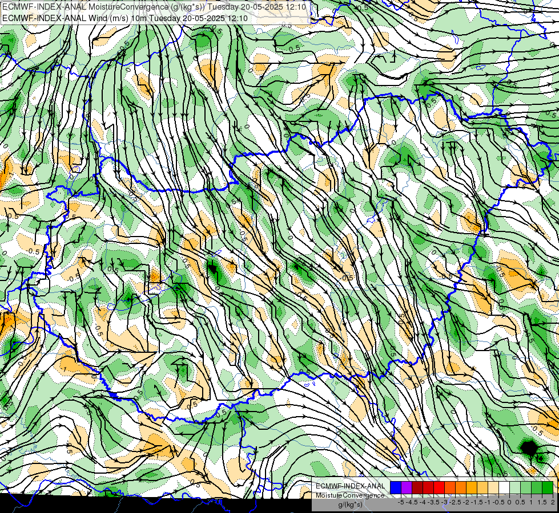Click the small black spot in map center
This screenshot has width=559, height=513.
[213, 268]
